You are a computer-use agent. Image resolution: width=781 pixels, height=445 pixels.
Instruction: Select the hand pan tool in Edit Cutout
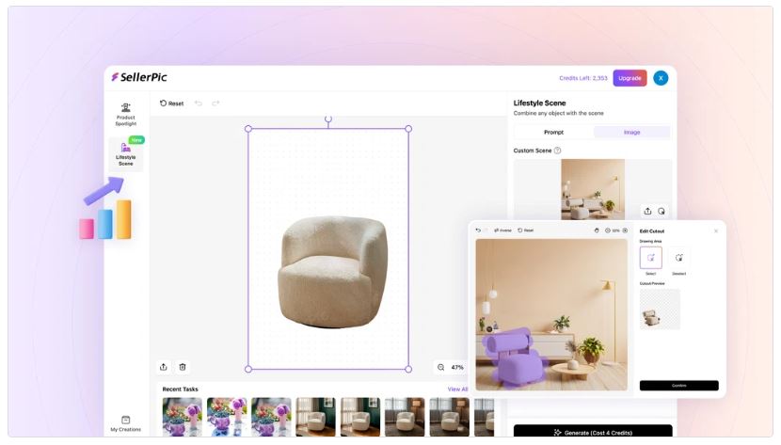597,230
